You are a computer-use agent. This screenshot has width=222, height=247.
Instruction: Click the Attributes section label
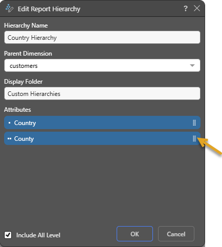17,110
